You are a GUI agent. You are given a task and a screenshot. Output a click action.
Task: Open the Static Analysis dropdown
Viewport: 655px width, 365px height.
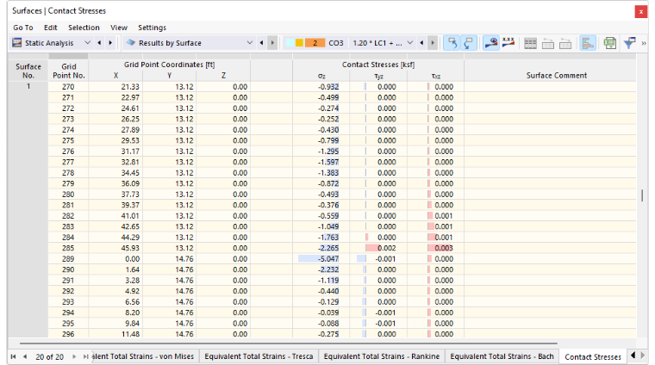click(x=87, y=42)
